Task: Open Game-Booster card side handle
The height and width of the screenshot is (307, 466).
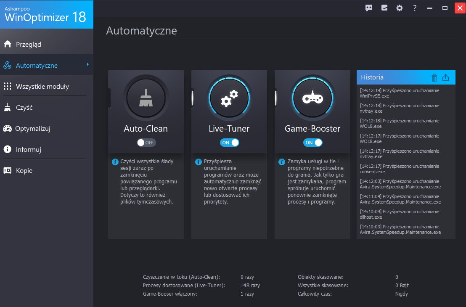Action: point(276,98)
